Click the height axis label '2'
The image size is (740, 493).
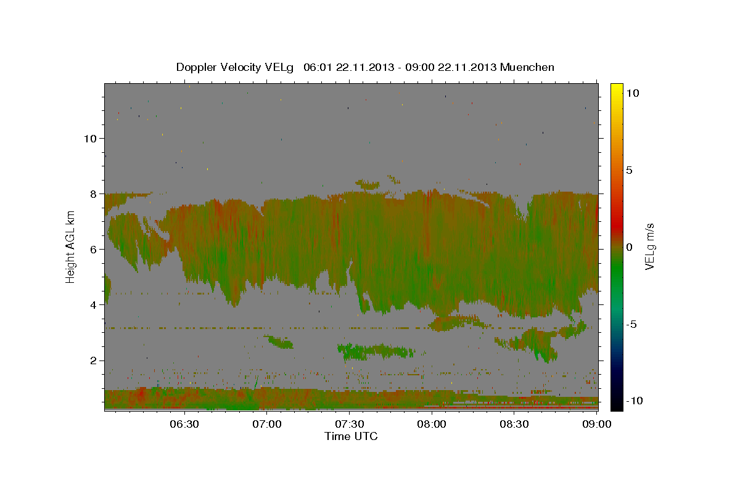click(x=94, y=360)
